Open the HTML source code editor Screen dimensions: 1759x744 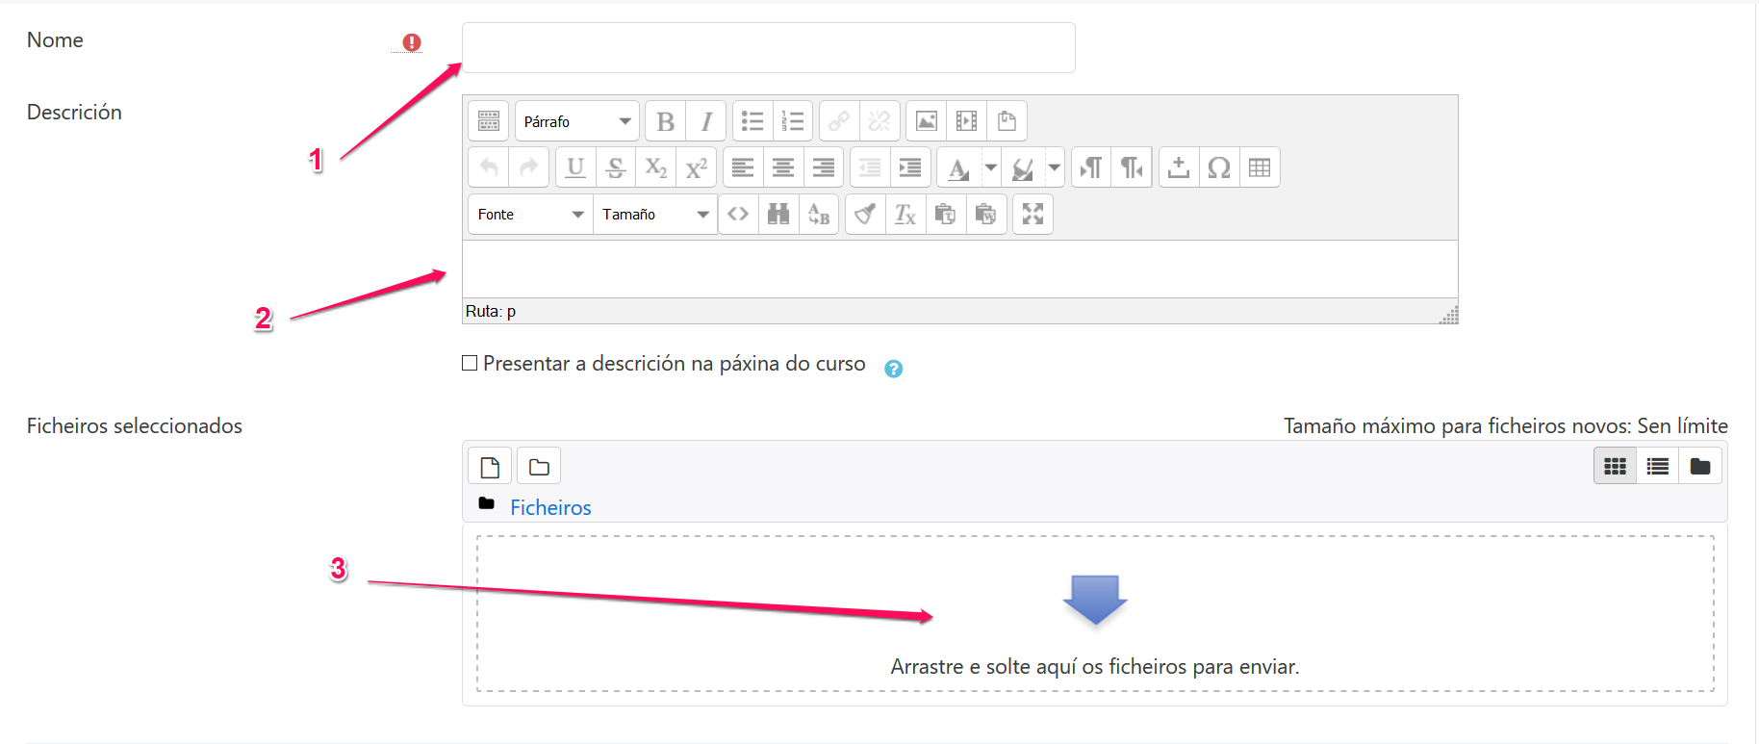tap(738, 214)
